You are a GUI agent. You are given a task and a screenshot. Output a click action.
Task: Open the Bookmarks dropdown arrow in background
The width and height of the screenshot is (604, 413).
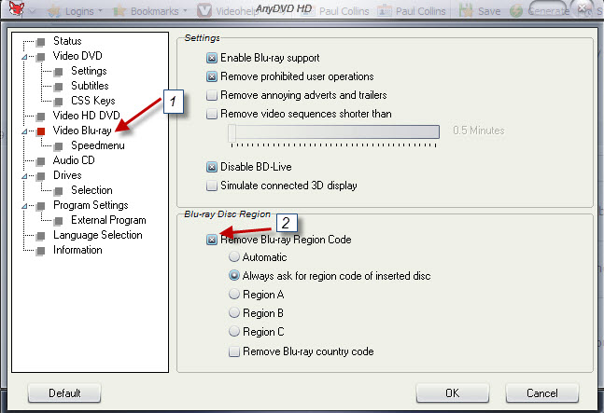point(185,11)
